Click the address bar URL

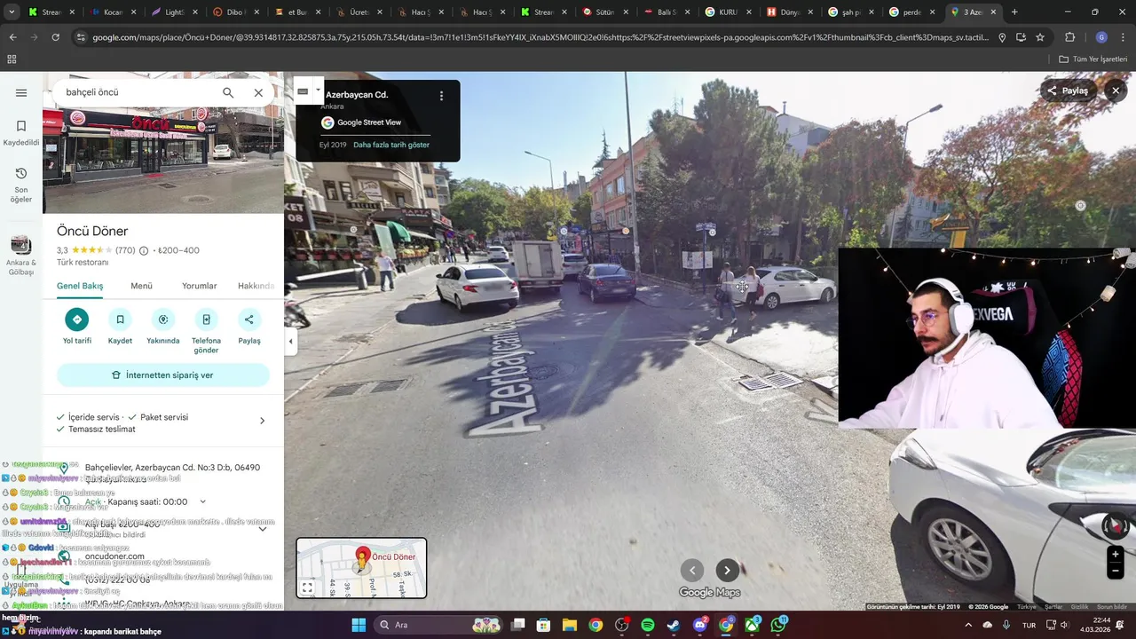[540, 37]
